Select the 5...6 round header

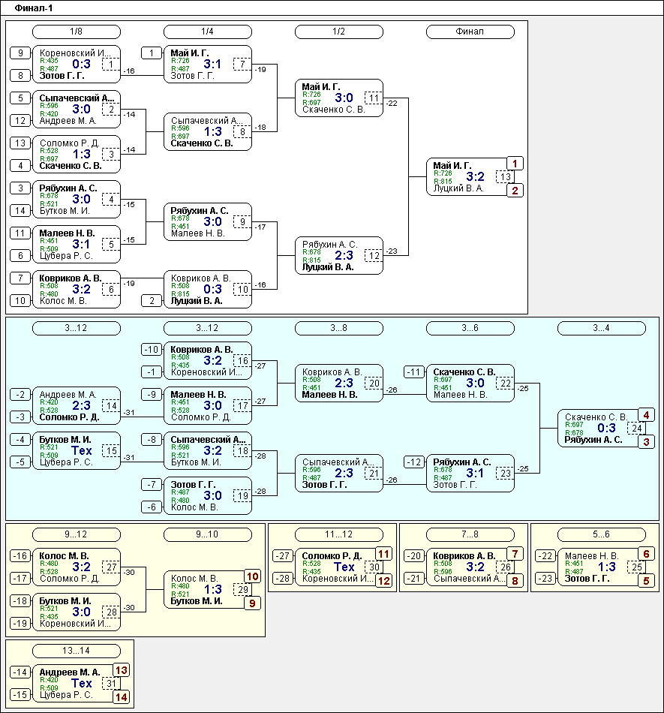point(602,534)
